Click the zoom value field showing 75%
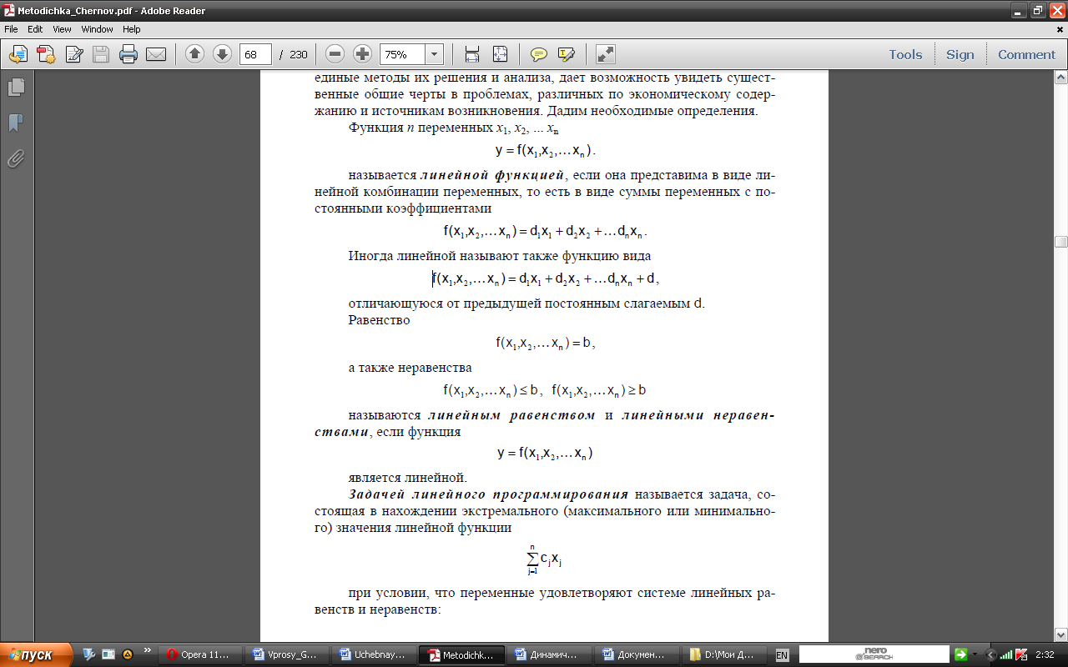The image size is (1068, 667). (x=402, y=54)
